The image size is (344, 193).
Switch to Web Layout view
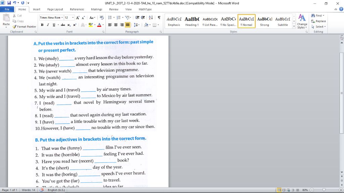288,190
